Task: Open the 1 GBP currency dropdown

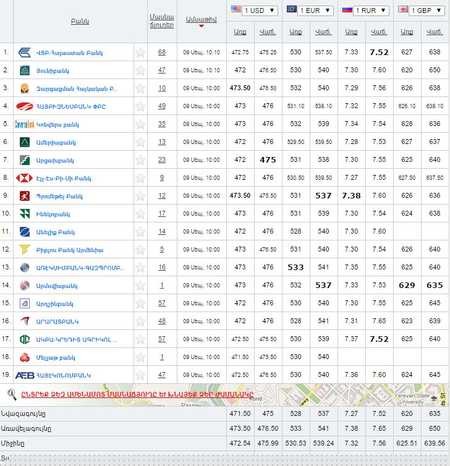Action: coord(422,11)
